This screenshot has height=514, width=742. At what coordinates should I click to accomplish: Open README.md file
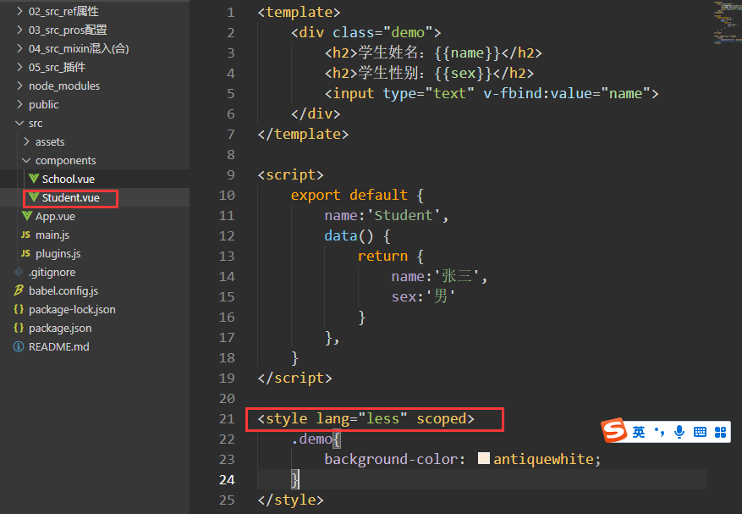(x=58, y=347)
